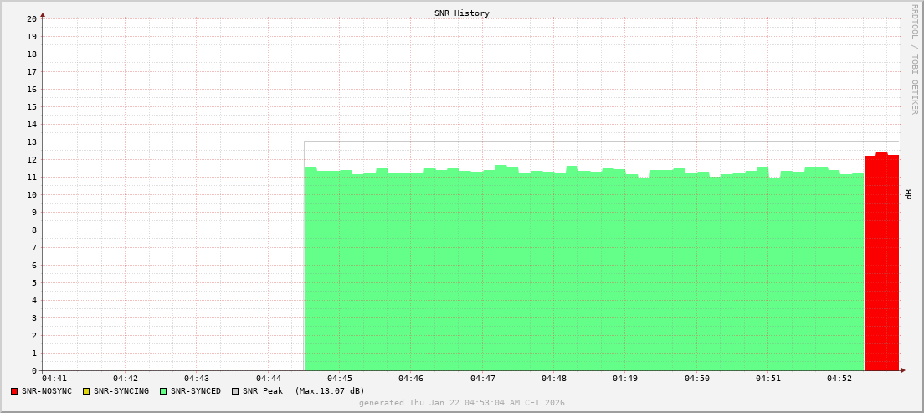Viewport: 924px width, 413px height.
Task: Click the yellow SNR-SYNCING legend swatch
Action: point(86,391)
